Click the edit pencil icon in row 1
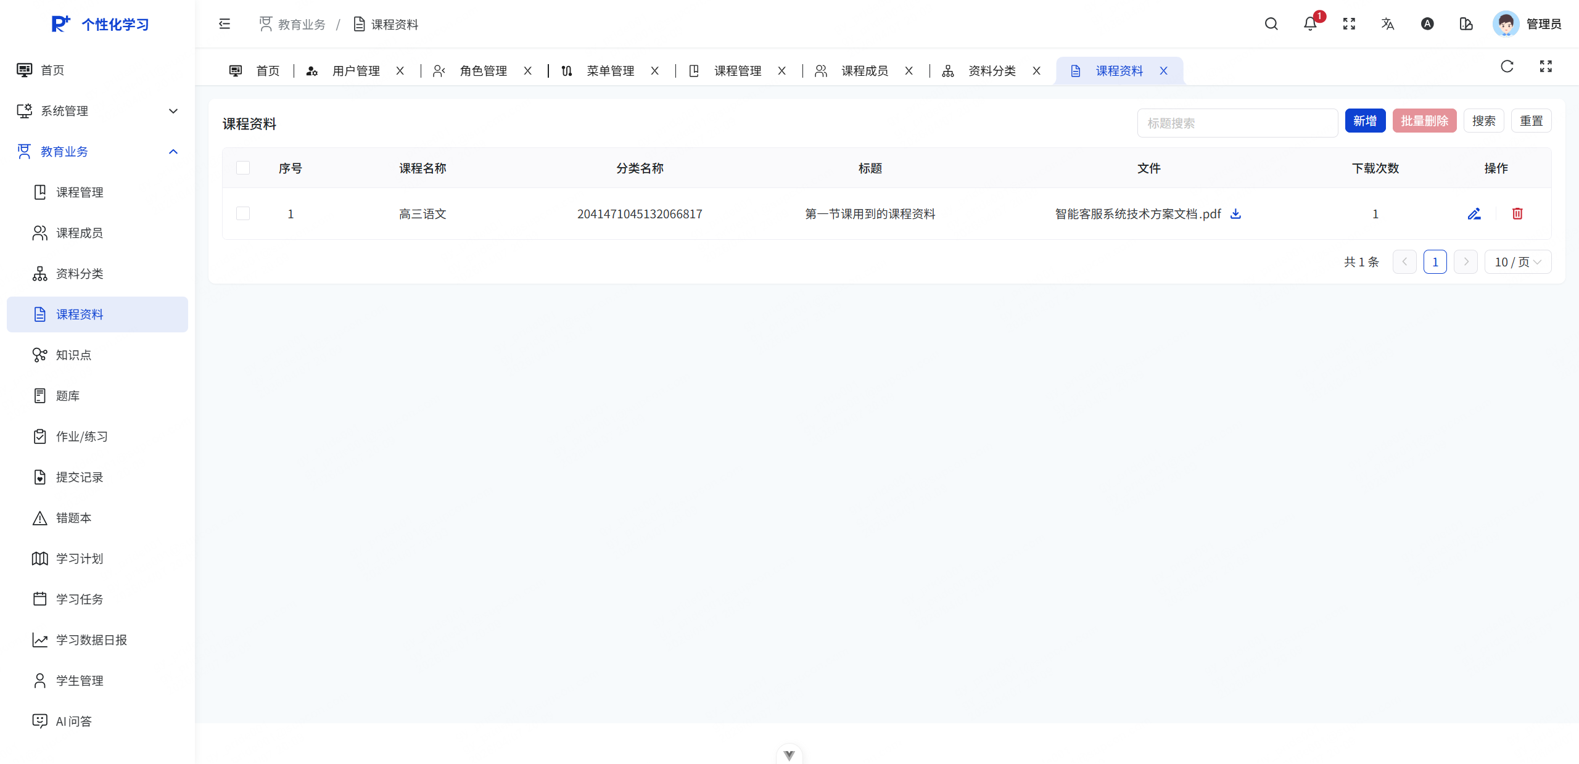This screenshot has width=1579, height=764. point(1474,214)
